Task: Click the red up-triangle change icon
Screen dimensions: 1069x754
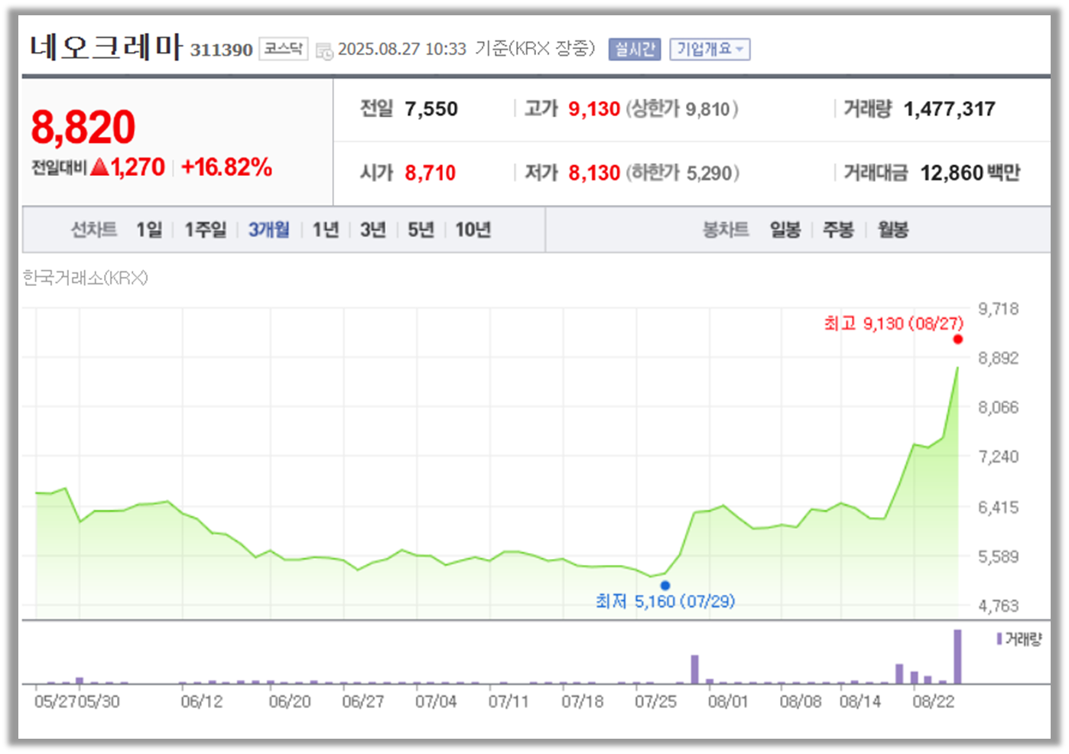Action: [x=99, y=167]
